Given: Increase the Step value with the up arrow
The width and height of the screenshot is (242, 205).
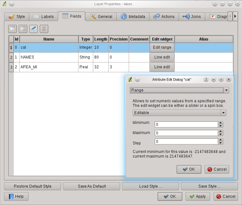Looking at the screenshot, I should [221, 140].
